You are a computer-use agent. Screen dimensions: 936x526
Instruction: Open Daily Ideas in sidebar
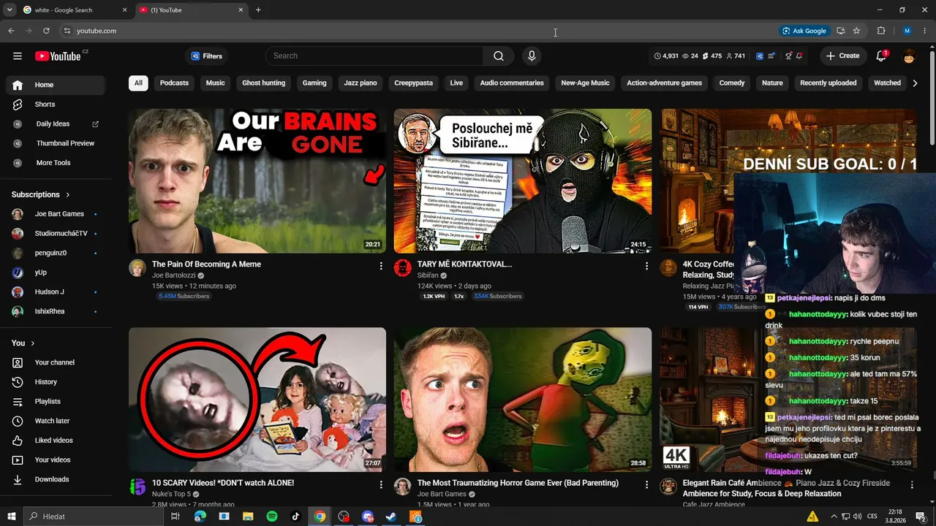(57, 124)
